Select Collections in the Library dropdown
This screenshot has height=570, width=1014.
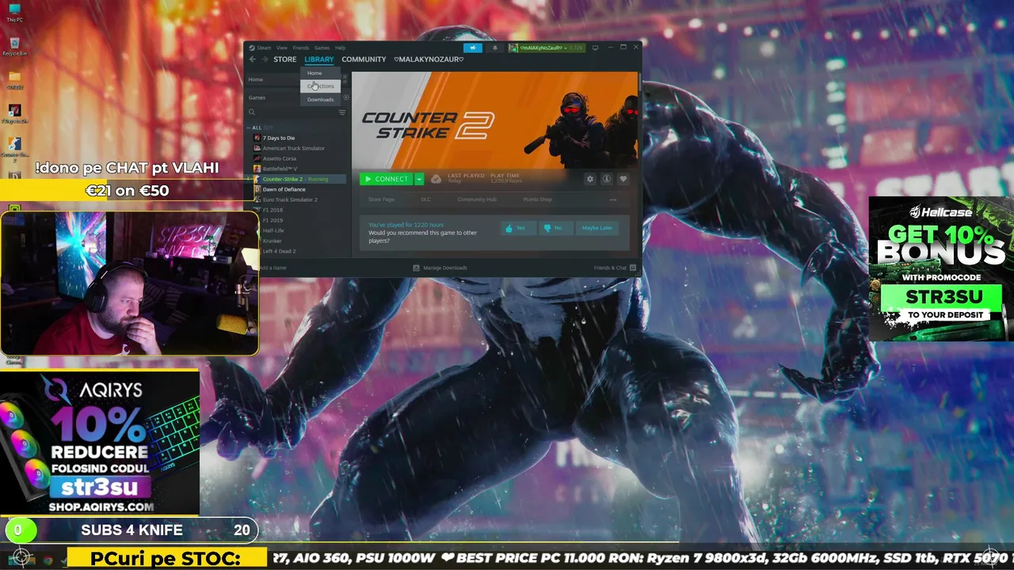320,86
